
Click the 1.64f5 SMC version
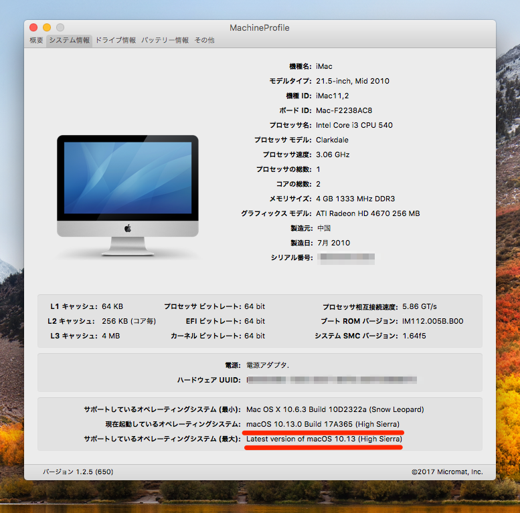point(414,336)
